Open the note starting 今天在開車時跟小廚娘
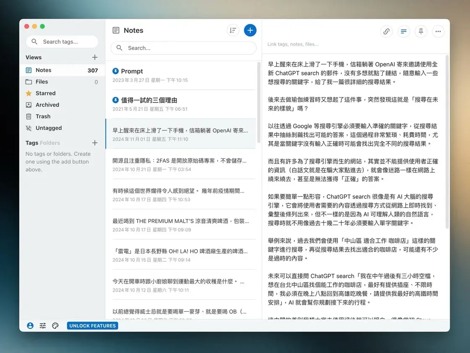The image size is (470, 353). (181, 285)
